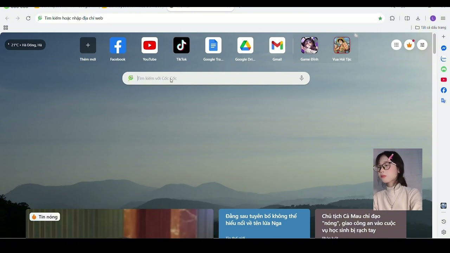Open the game controller sidebar icon
The height and width of the screenshot is (253, 450).
[x=444, y=69]
